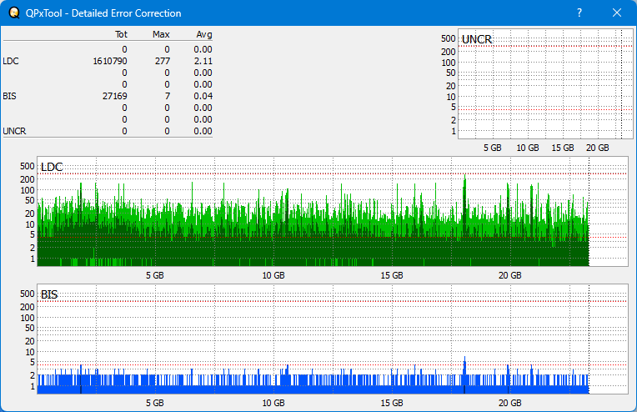The height and width of the screenshot is (412, 637).
Task: Click the BIS row label in table
Action: click(9, 96)
